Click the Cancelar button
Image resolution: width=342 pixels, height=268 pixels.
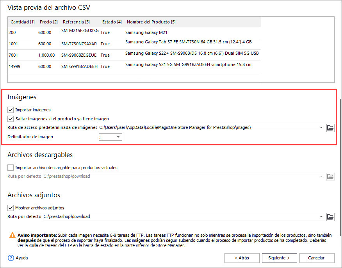pos(317,258)
